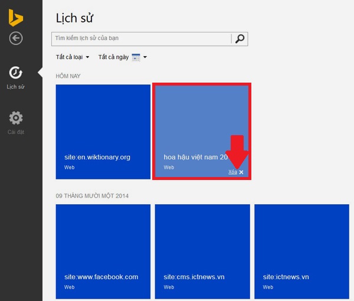
Task: Click the magnifying glass search icon
Action: [240, 39]
